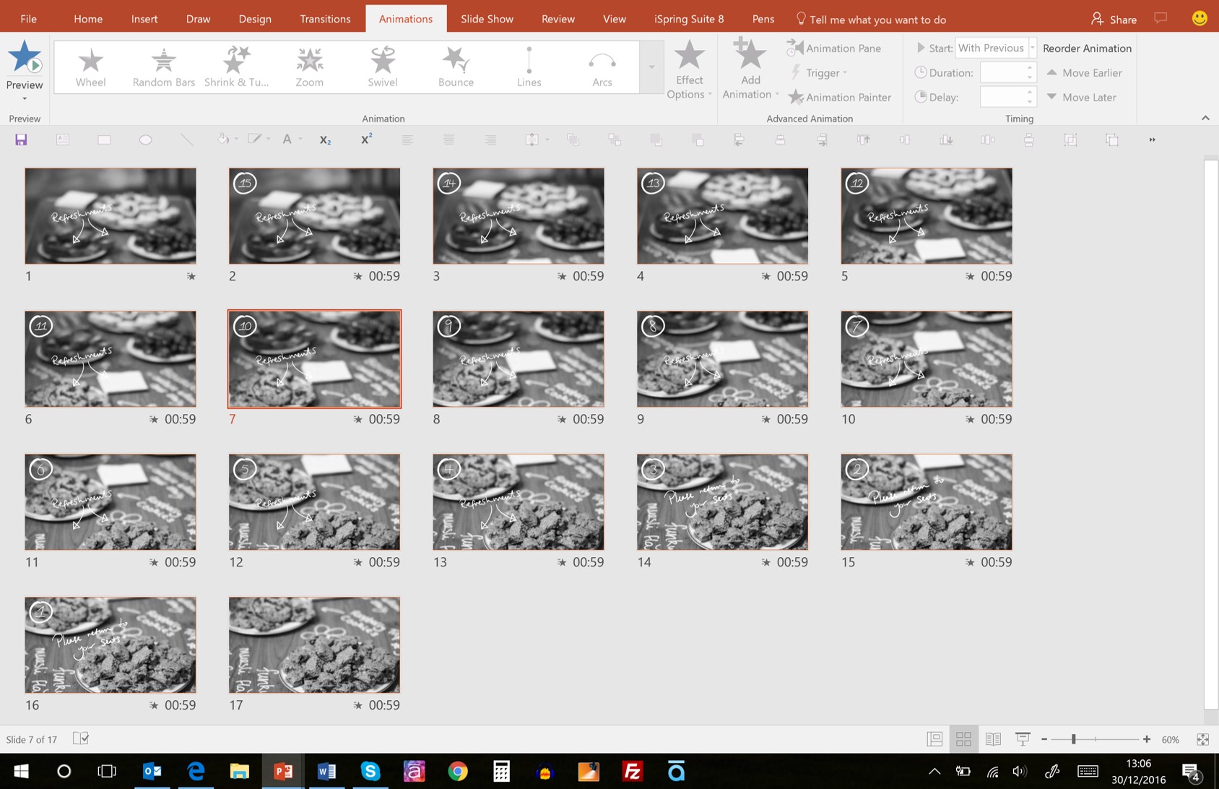Click the Save icon on quick access toolbar
This screenshot has height=789, width=1219.
21,139
